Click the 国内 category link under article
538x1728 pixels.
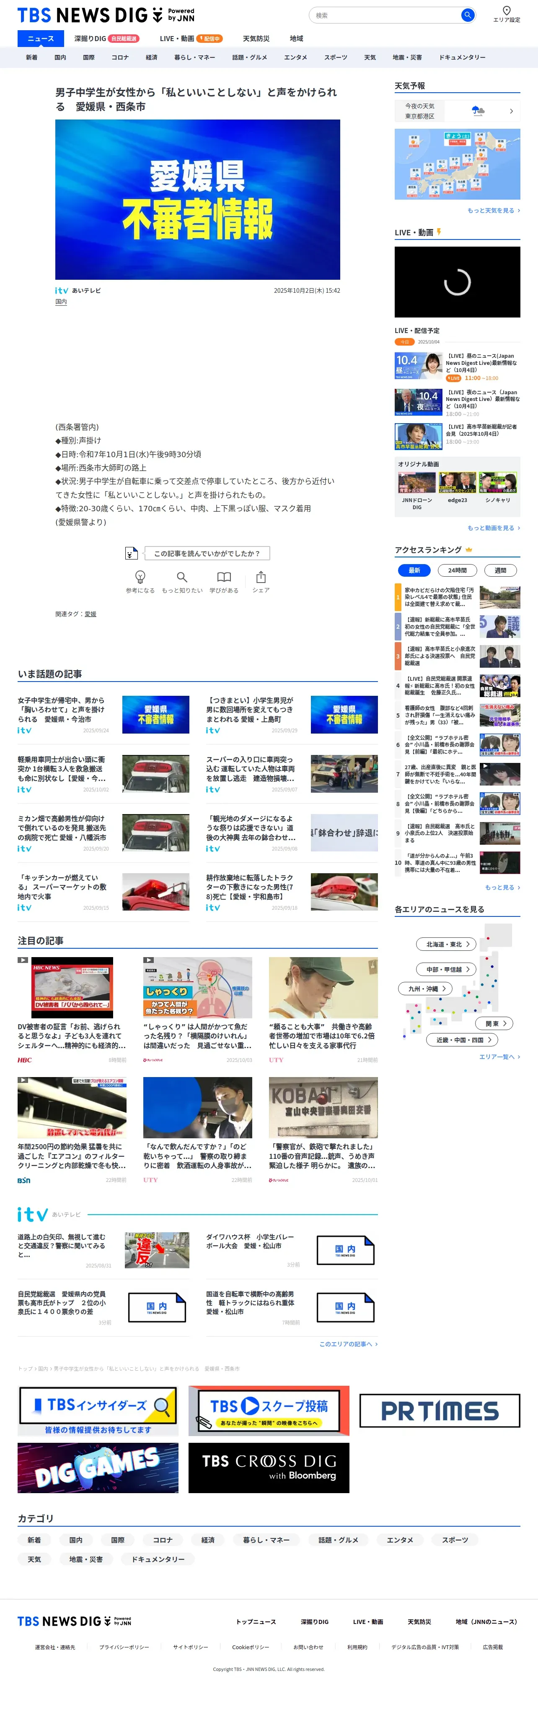61,302
